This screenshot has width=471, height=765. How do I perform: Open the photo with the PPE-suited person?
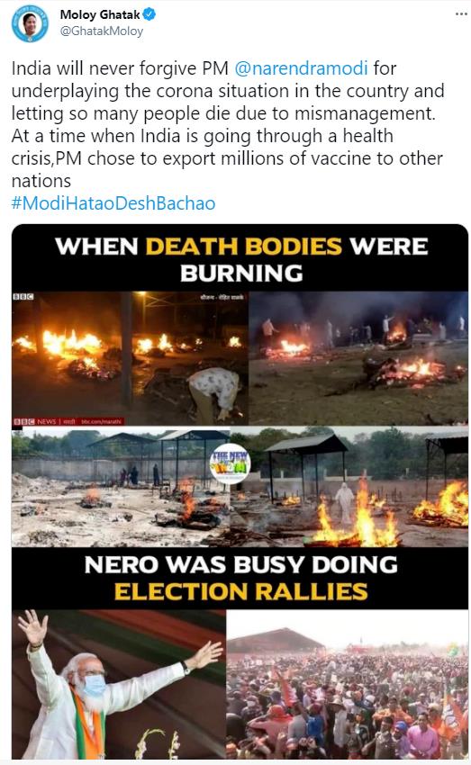point(349,486)
